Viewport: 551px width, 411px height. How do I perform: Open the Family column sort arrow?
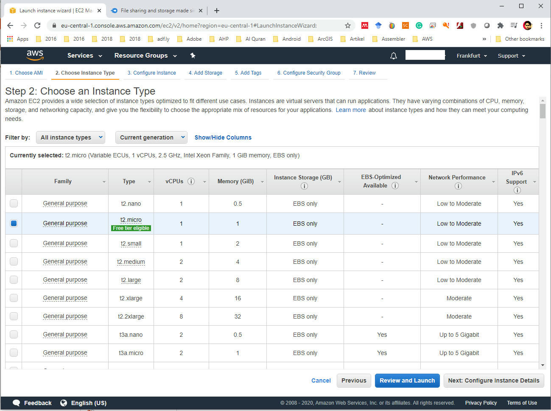[104, 182]
